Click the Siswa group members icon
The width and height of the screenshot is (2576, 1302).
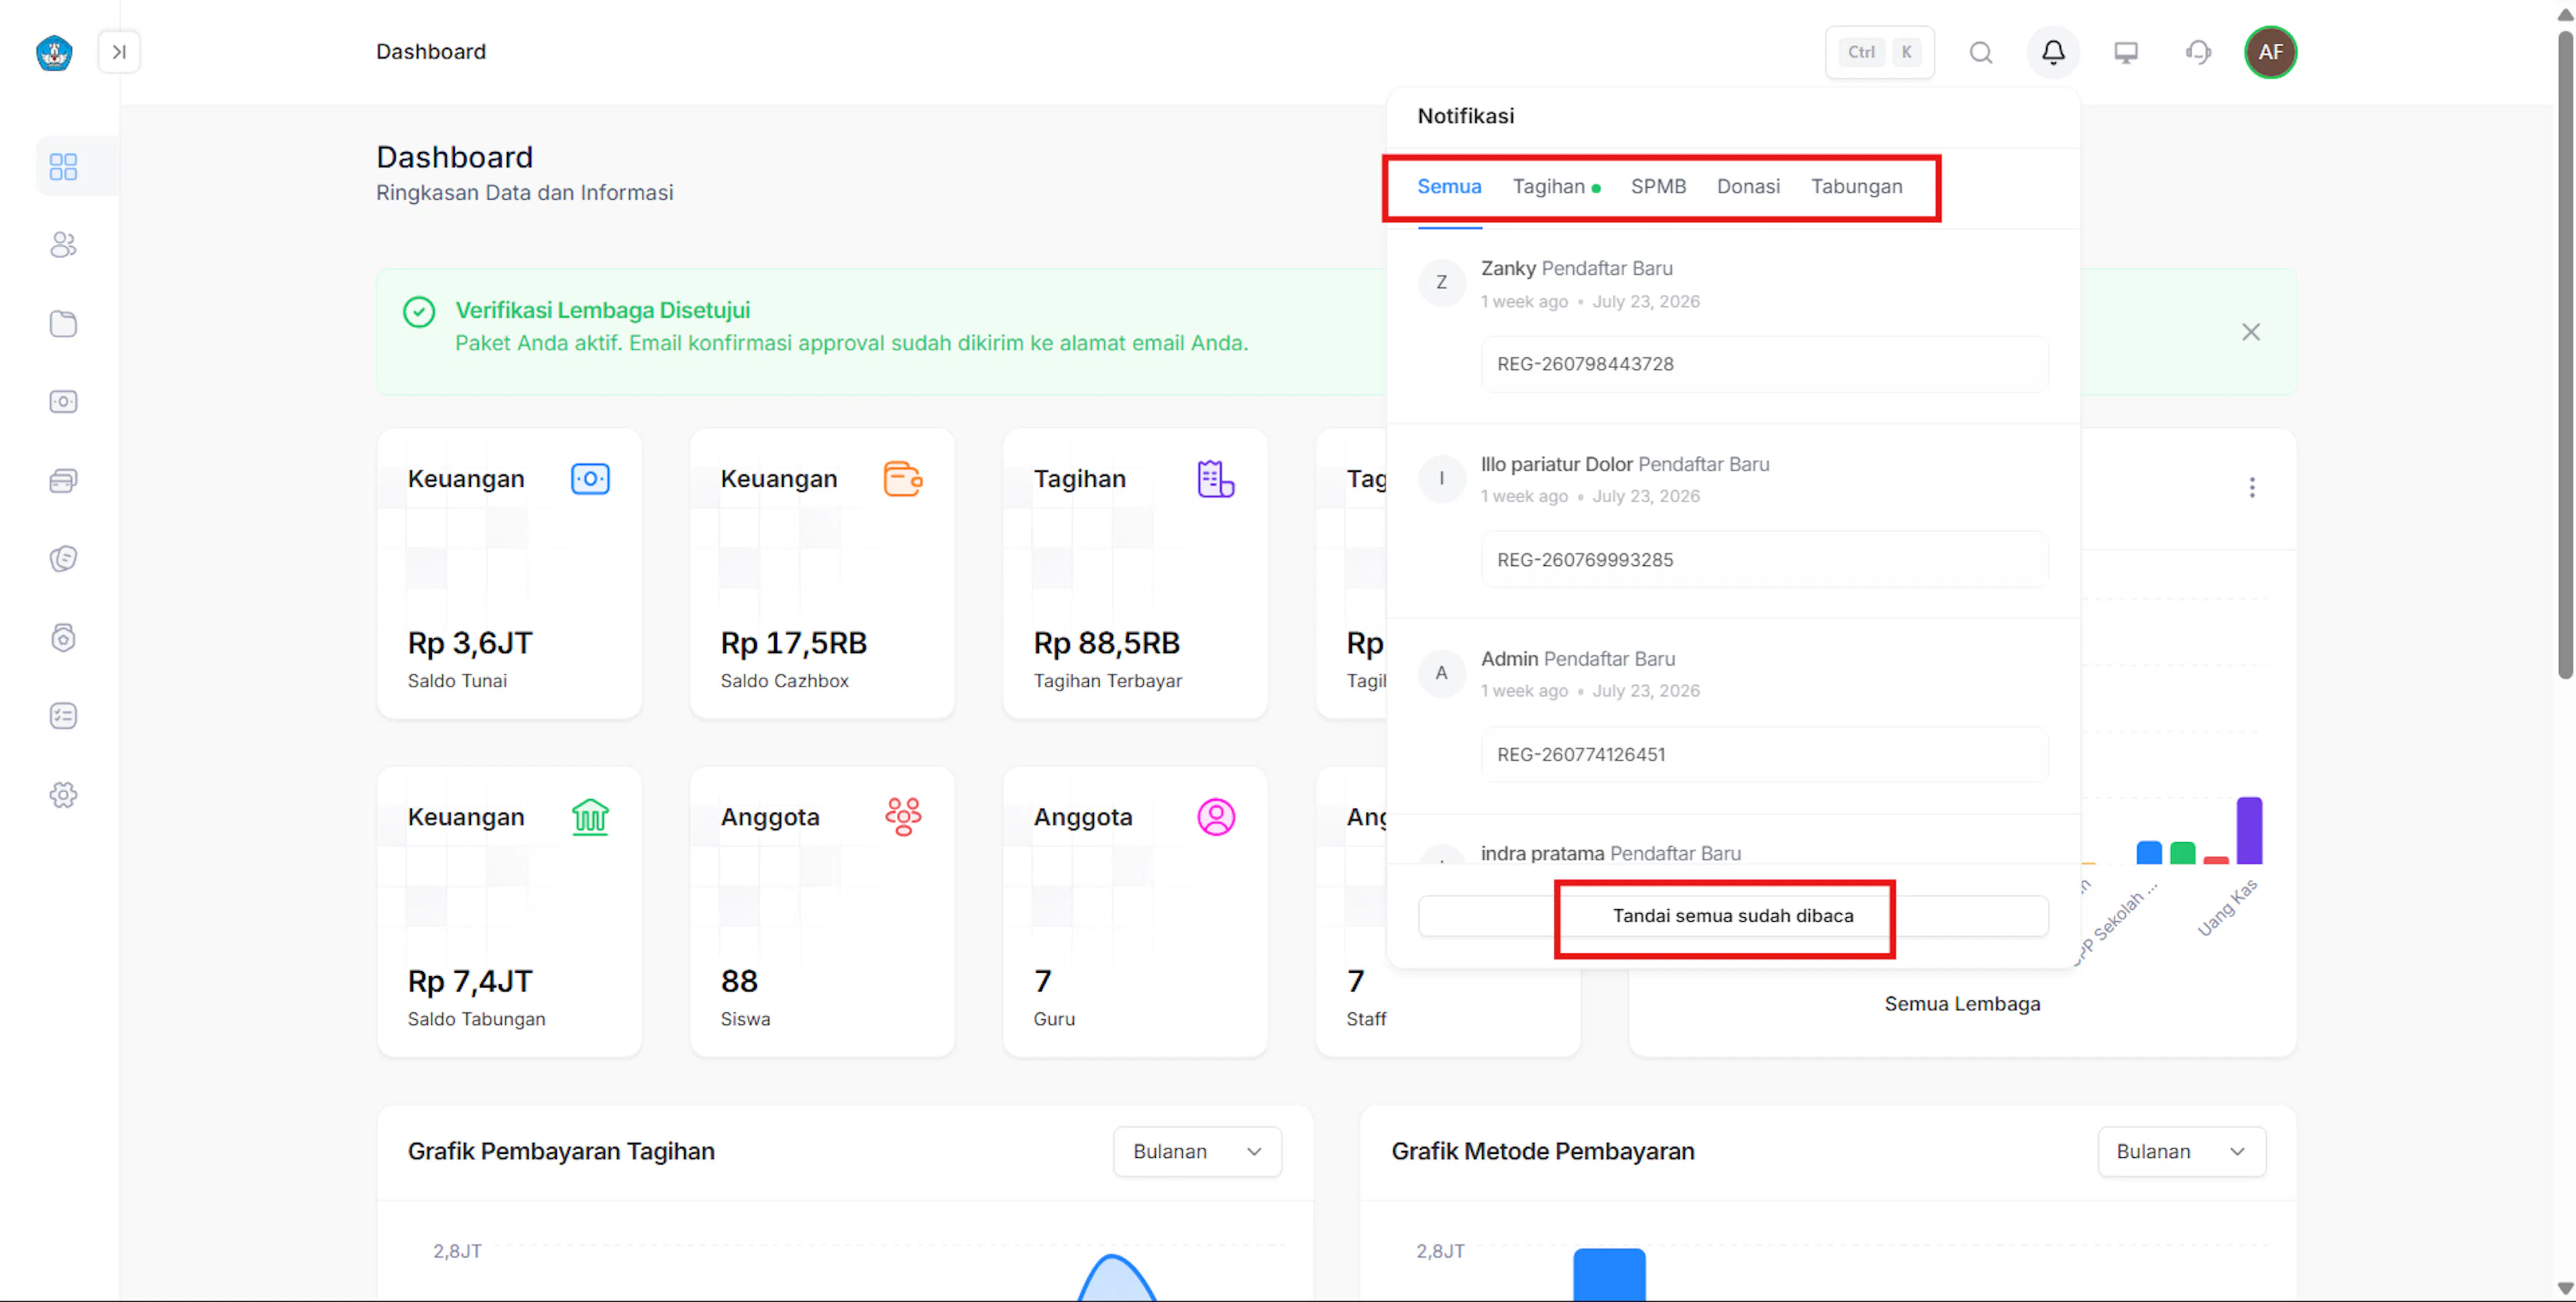(903, 817)
